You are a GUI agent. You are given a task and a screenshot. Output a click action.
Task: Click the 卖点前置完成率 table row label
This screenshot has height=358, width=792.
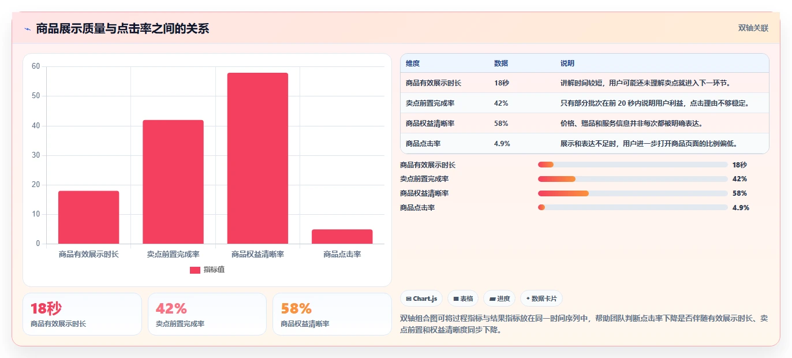click(x=430, y=103)
